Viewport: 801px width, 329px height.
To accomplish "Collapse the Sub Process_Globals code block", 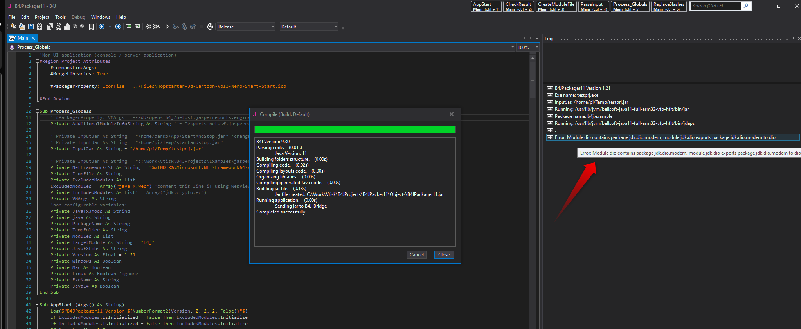I will tap(37, 111).
